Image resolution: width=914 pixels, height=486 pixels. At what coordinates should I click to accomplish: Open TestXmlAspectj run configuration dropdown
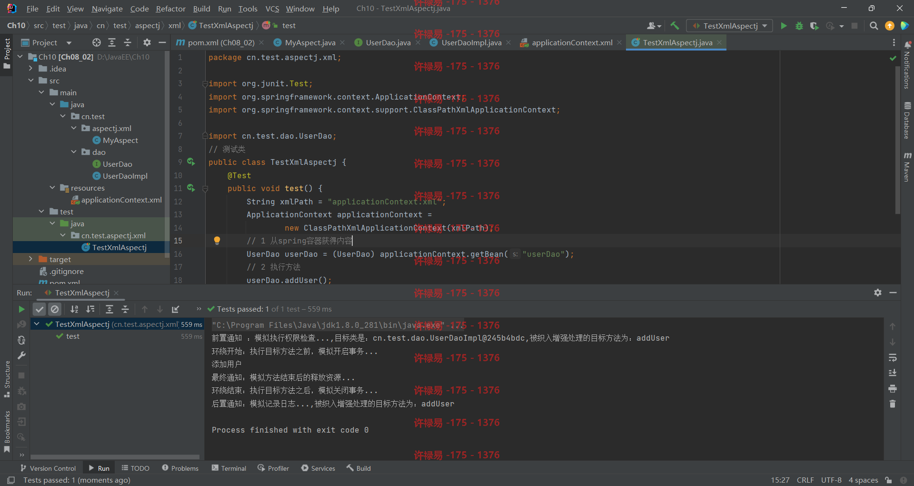729,26
